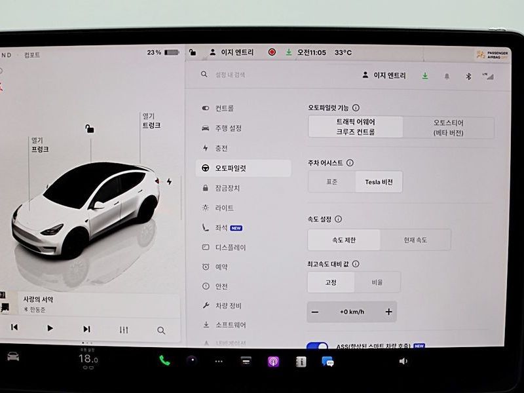Show info for 오토파일럿 기능
Viewport: 524px width, 393px height.
coord(356,108)
